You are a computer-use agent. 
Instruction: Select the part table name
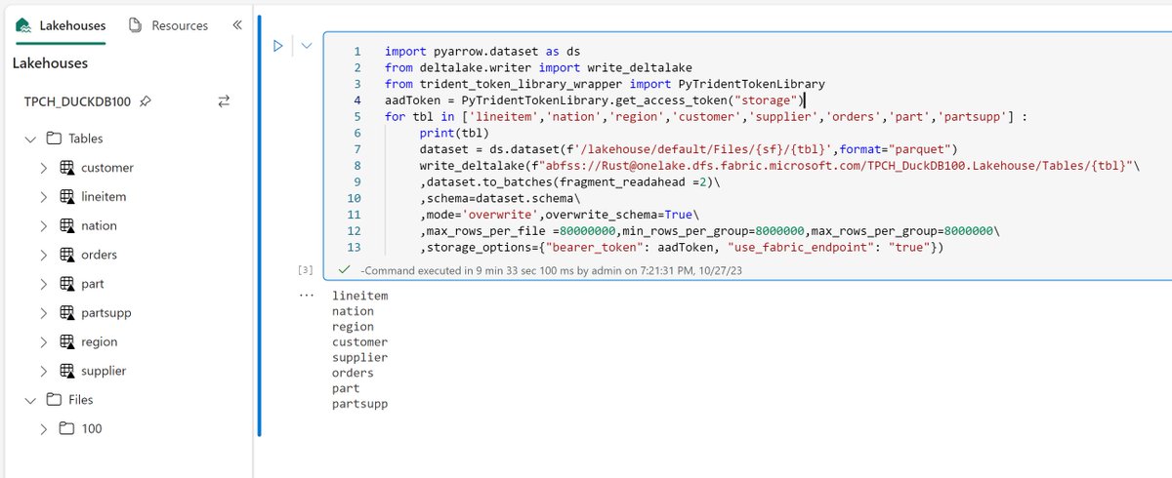pyautogui.click(x=93, y=284)
